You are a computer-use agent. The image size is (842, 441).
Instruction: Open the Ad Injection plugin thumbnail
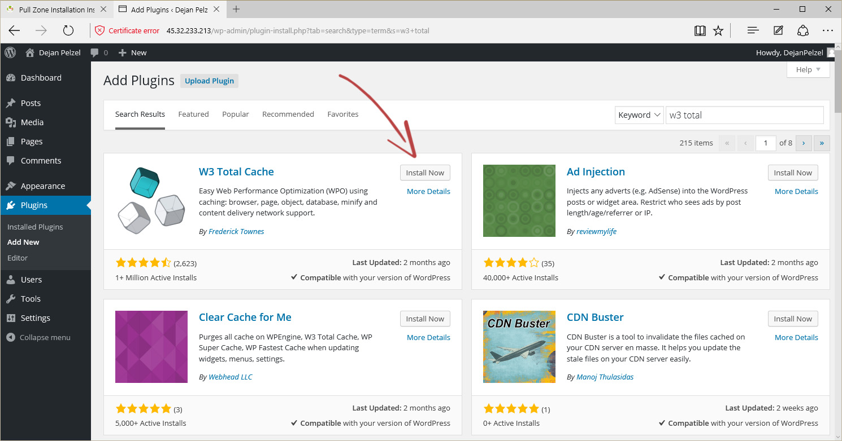(519, 201)
